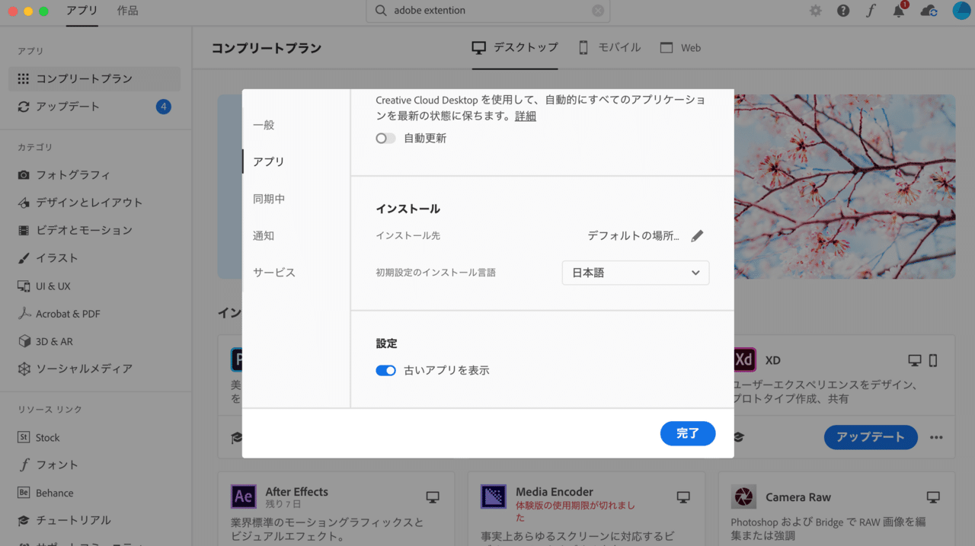Click the XD app icon
Image resolution: width=975 pixels, height=546 pixels.
point(743,359)
